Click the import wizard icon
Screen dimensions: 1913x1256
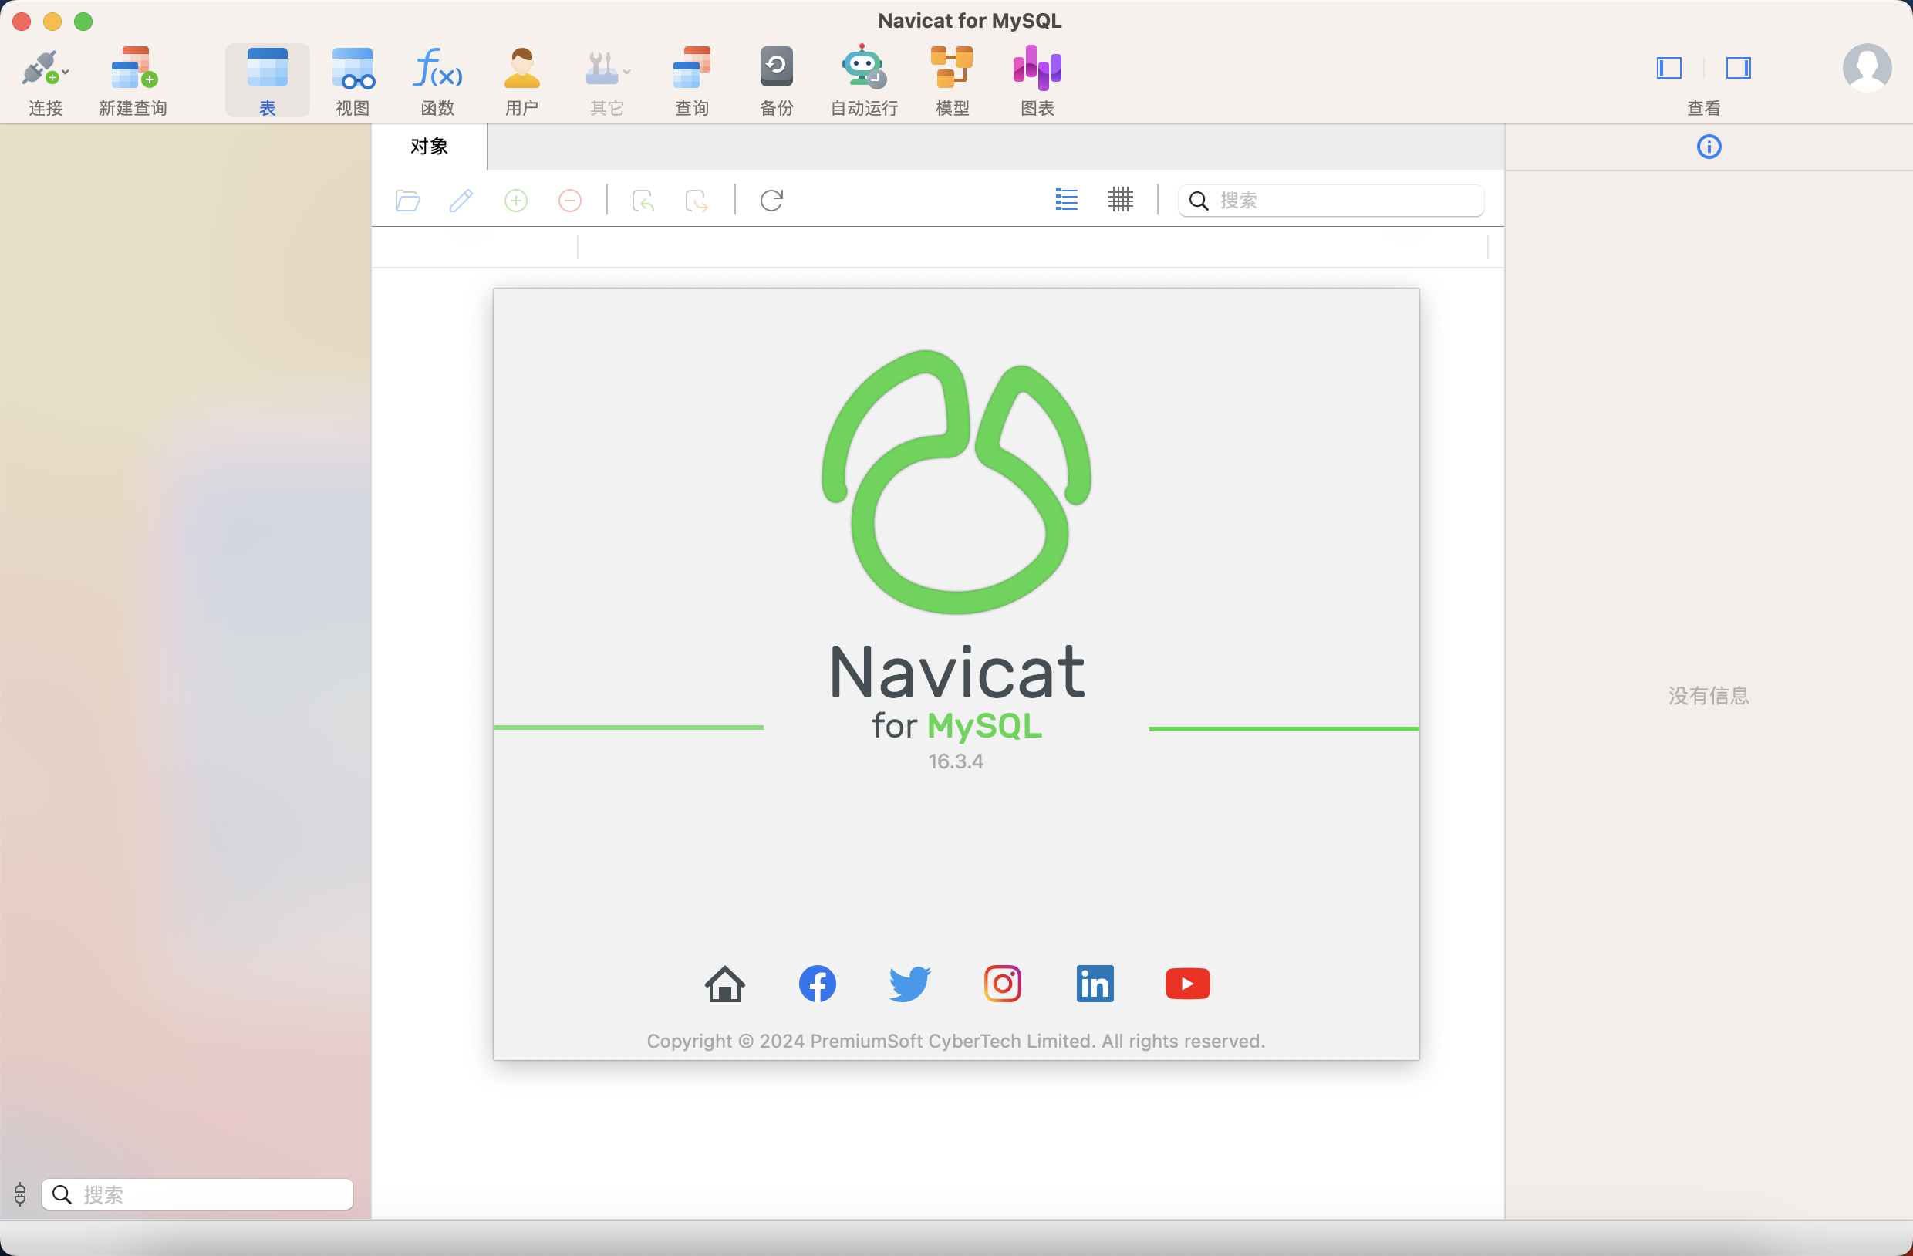pyautogui.click(x=643, y=201)
